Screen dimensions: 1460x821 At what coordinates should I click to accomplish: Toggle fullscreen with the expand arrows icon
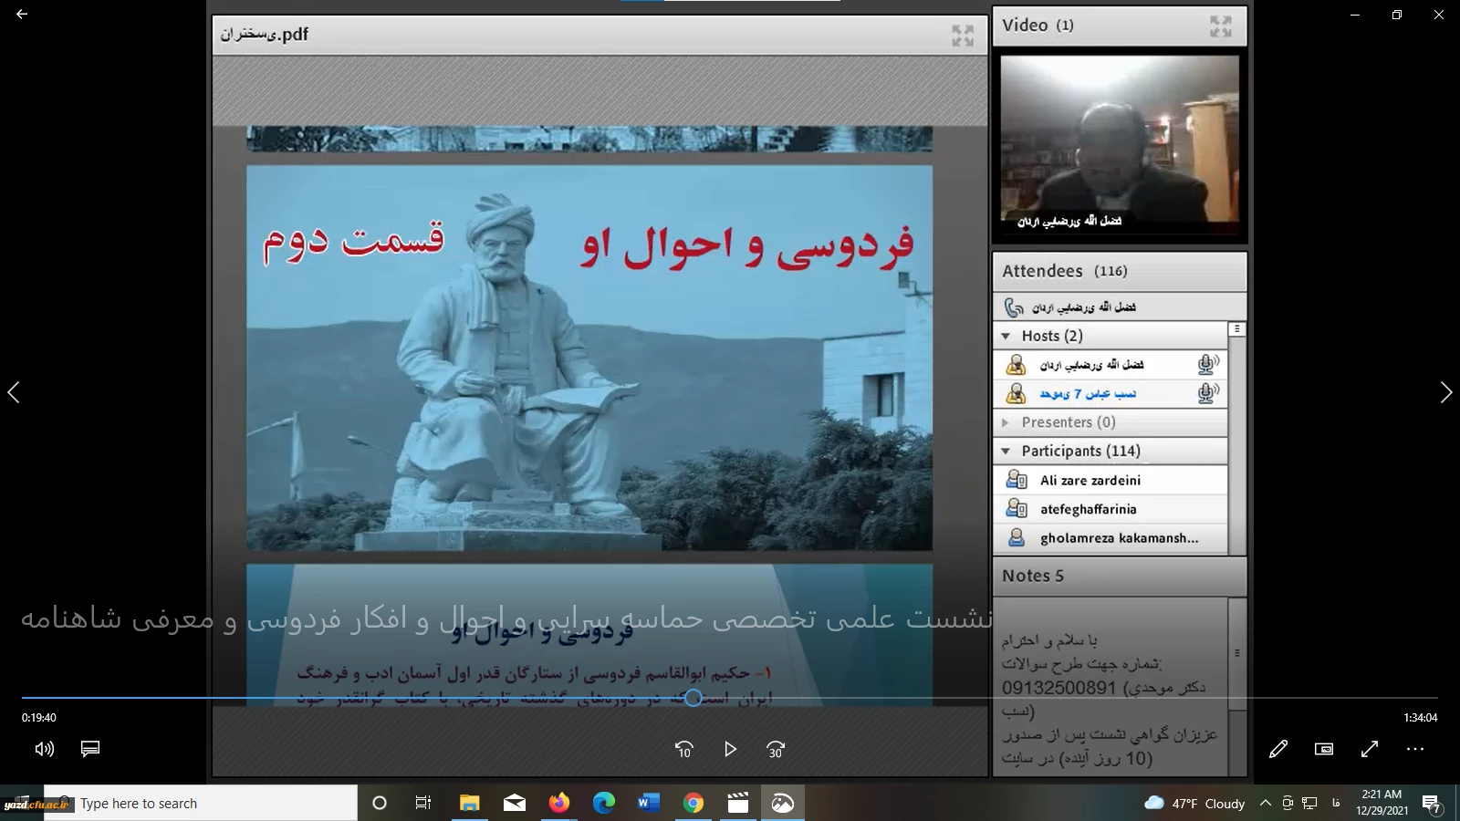coord(1370,749)
